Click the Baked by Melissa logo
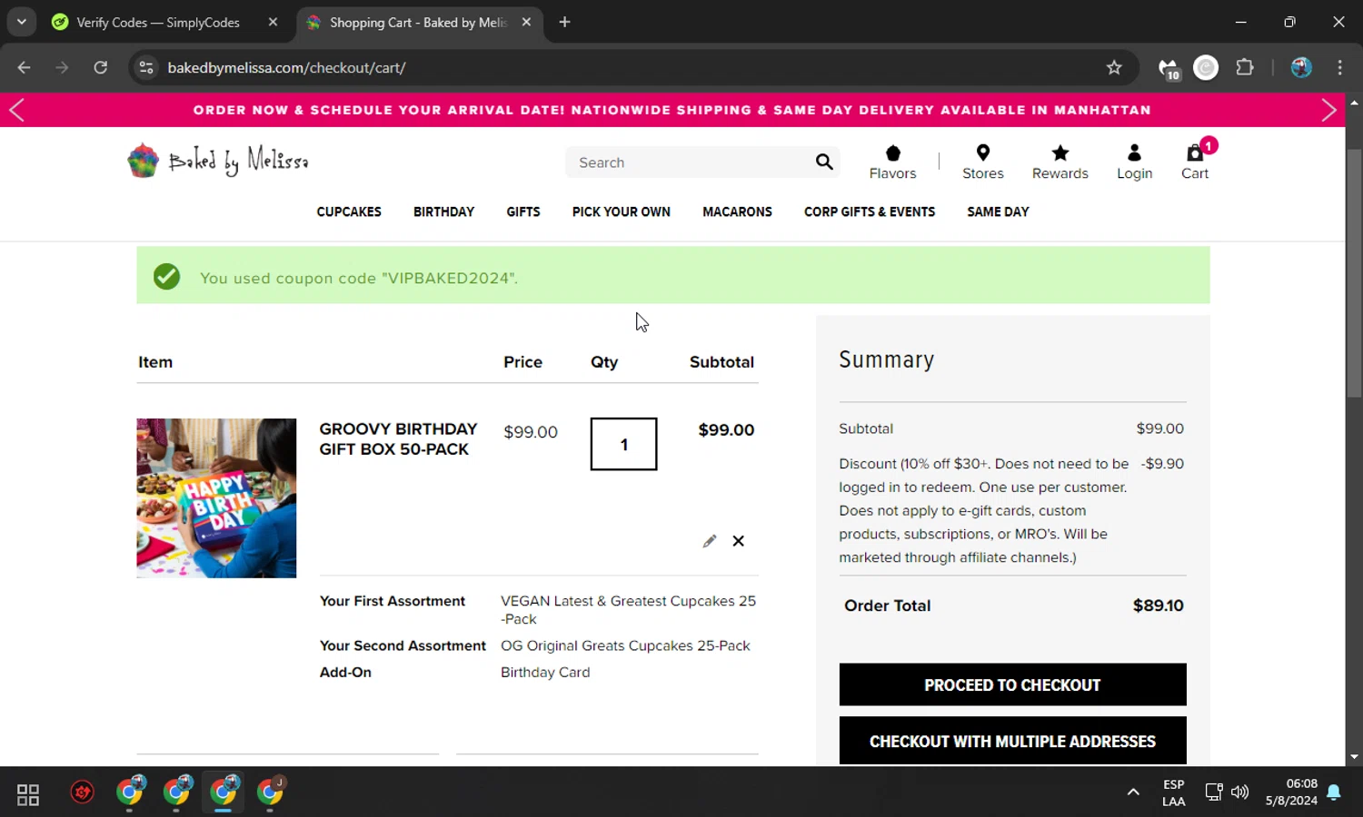 point(218,161)
